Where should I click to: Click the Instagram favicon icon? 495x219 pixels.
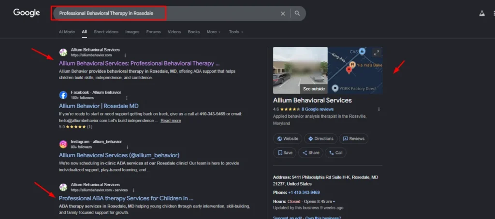click(x=63, y=144)
